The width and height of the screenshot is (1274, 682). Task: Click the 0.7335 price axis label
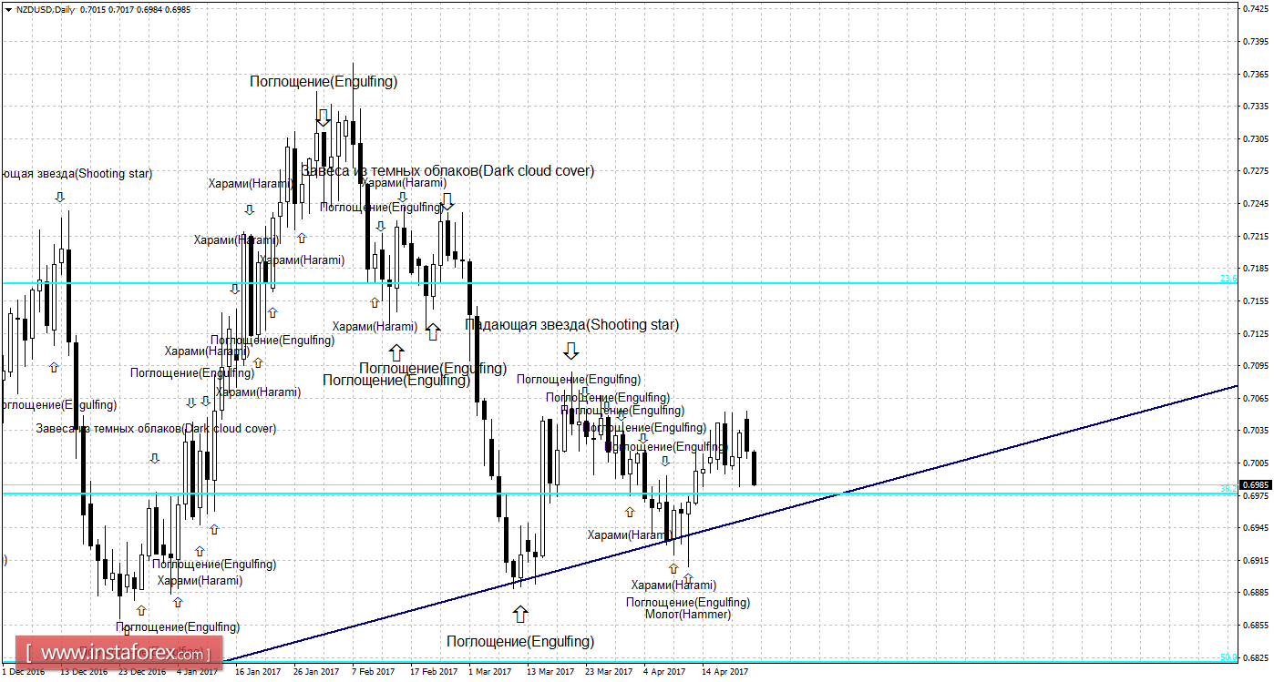tap(1255, 107)
